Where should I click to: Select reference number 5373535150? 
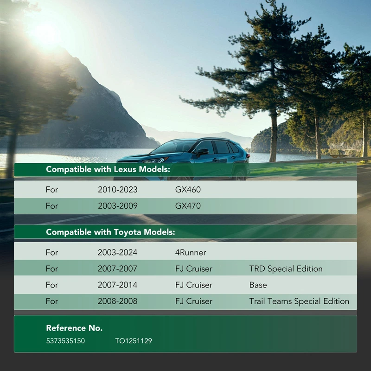[65, 341]
